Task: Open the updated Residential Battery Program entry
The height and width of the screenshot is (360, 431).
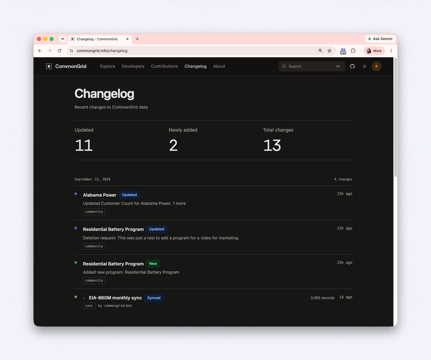Action: tap(113, 229)
